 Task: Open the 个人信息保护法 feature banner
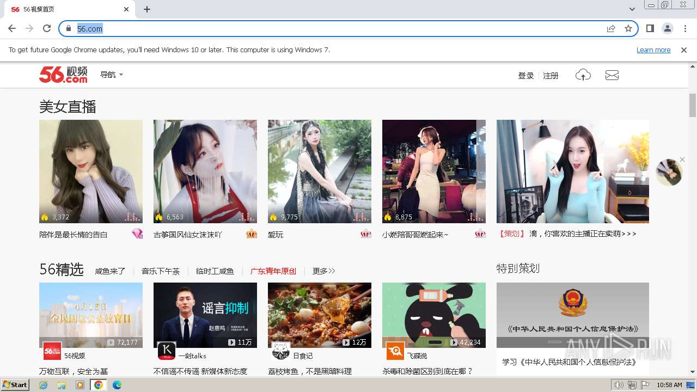(x=573, y=315)
